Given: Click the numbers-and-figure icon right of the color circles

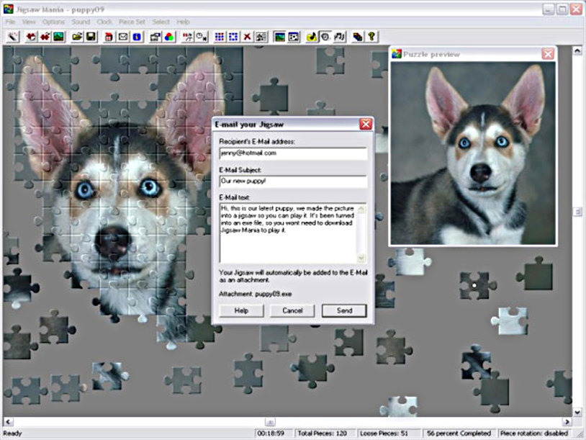Looking at the screenshot, I should click(187, 37).
